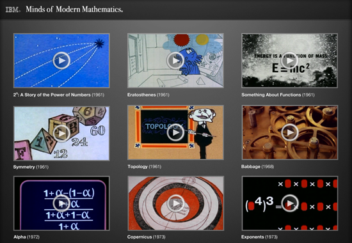Click the black star in Power of Numbers thumbnail
Image resolution: width=352 pixels, height=243 pixels.
point(99,43)
